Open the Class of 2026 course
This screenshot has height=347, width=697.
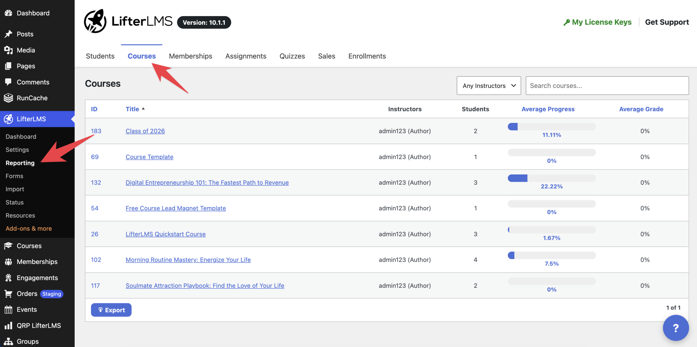tap(145, 131)
